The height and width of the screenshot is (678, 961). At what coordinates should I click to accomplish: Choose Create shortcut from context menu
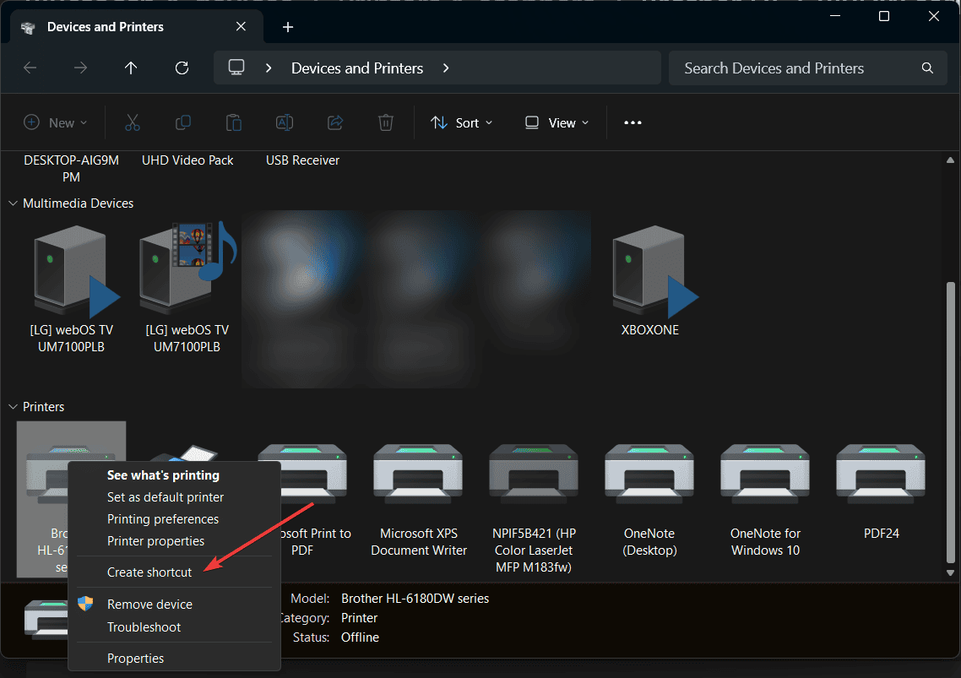[149, 572]
